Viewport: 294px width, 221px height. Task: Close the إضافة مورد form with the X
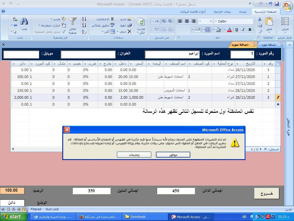(3, 44)
